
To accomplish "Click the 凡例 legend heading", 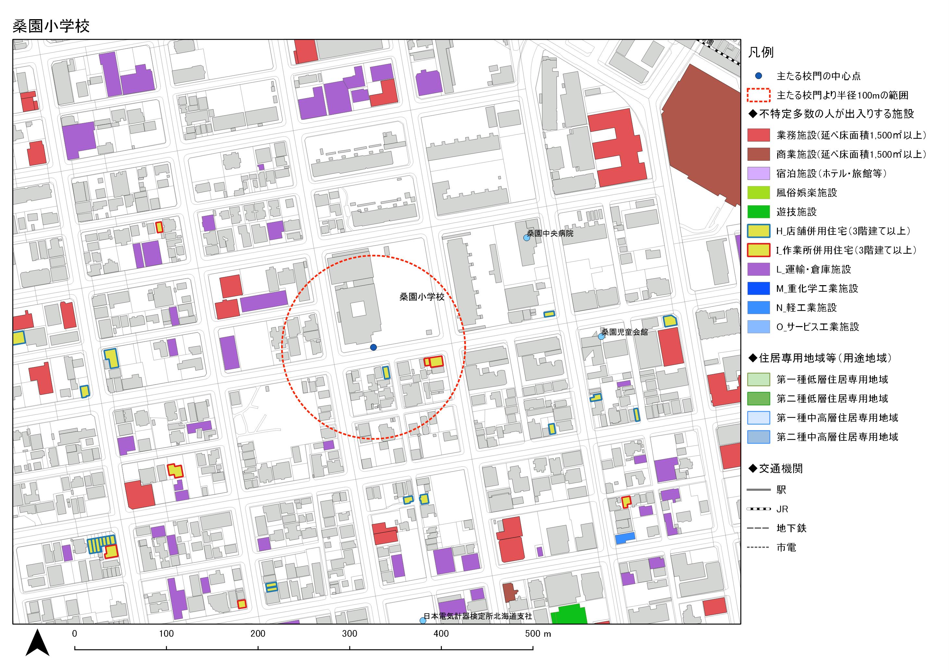I will pos(761,53).
